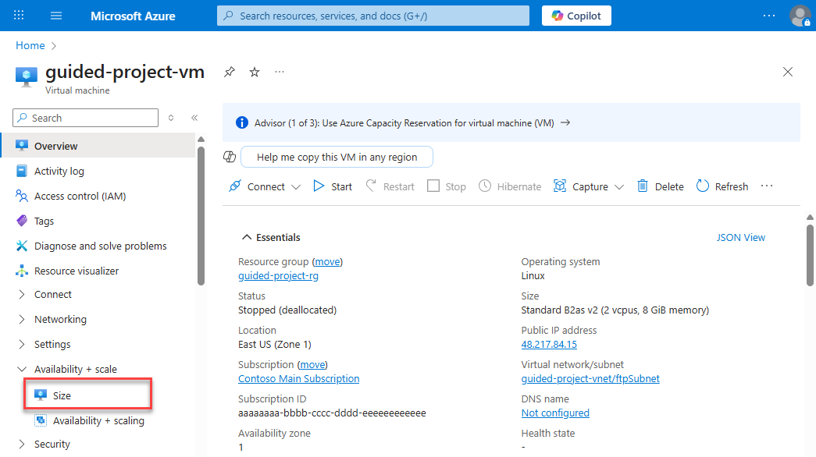Image resolution: width=816 pixels, height=457 pixels.
Task: Click East US (Zone 1) location text
Action: click(x=275, y=345)
